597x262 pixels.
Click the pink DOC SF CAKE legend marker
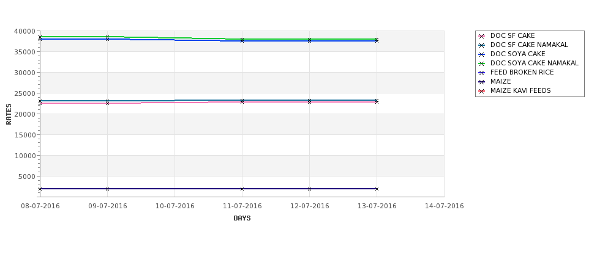point(481,36)
